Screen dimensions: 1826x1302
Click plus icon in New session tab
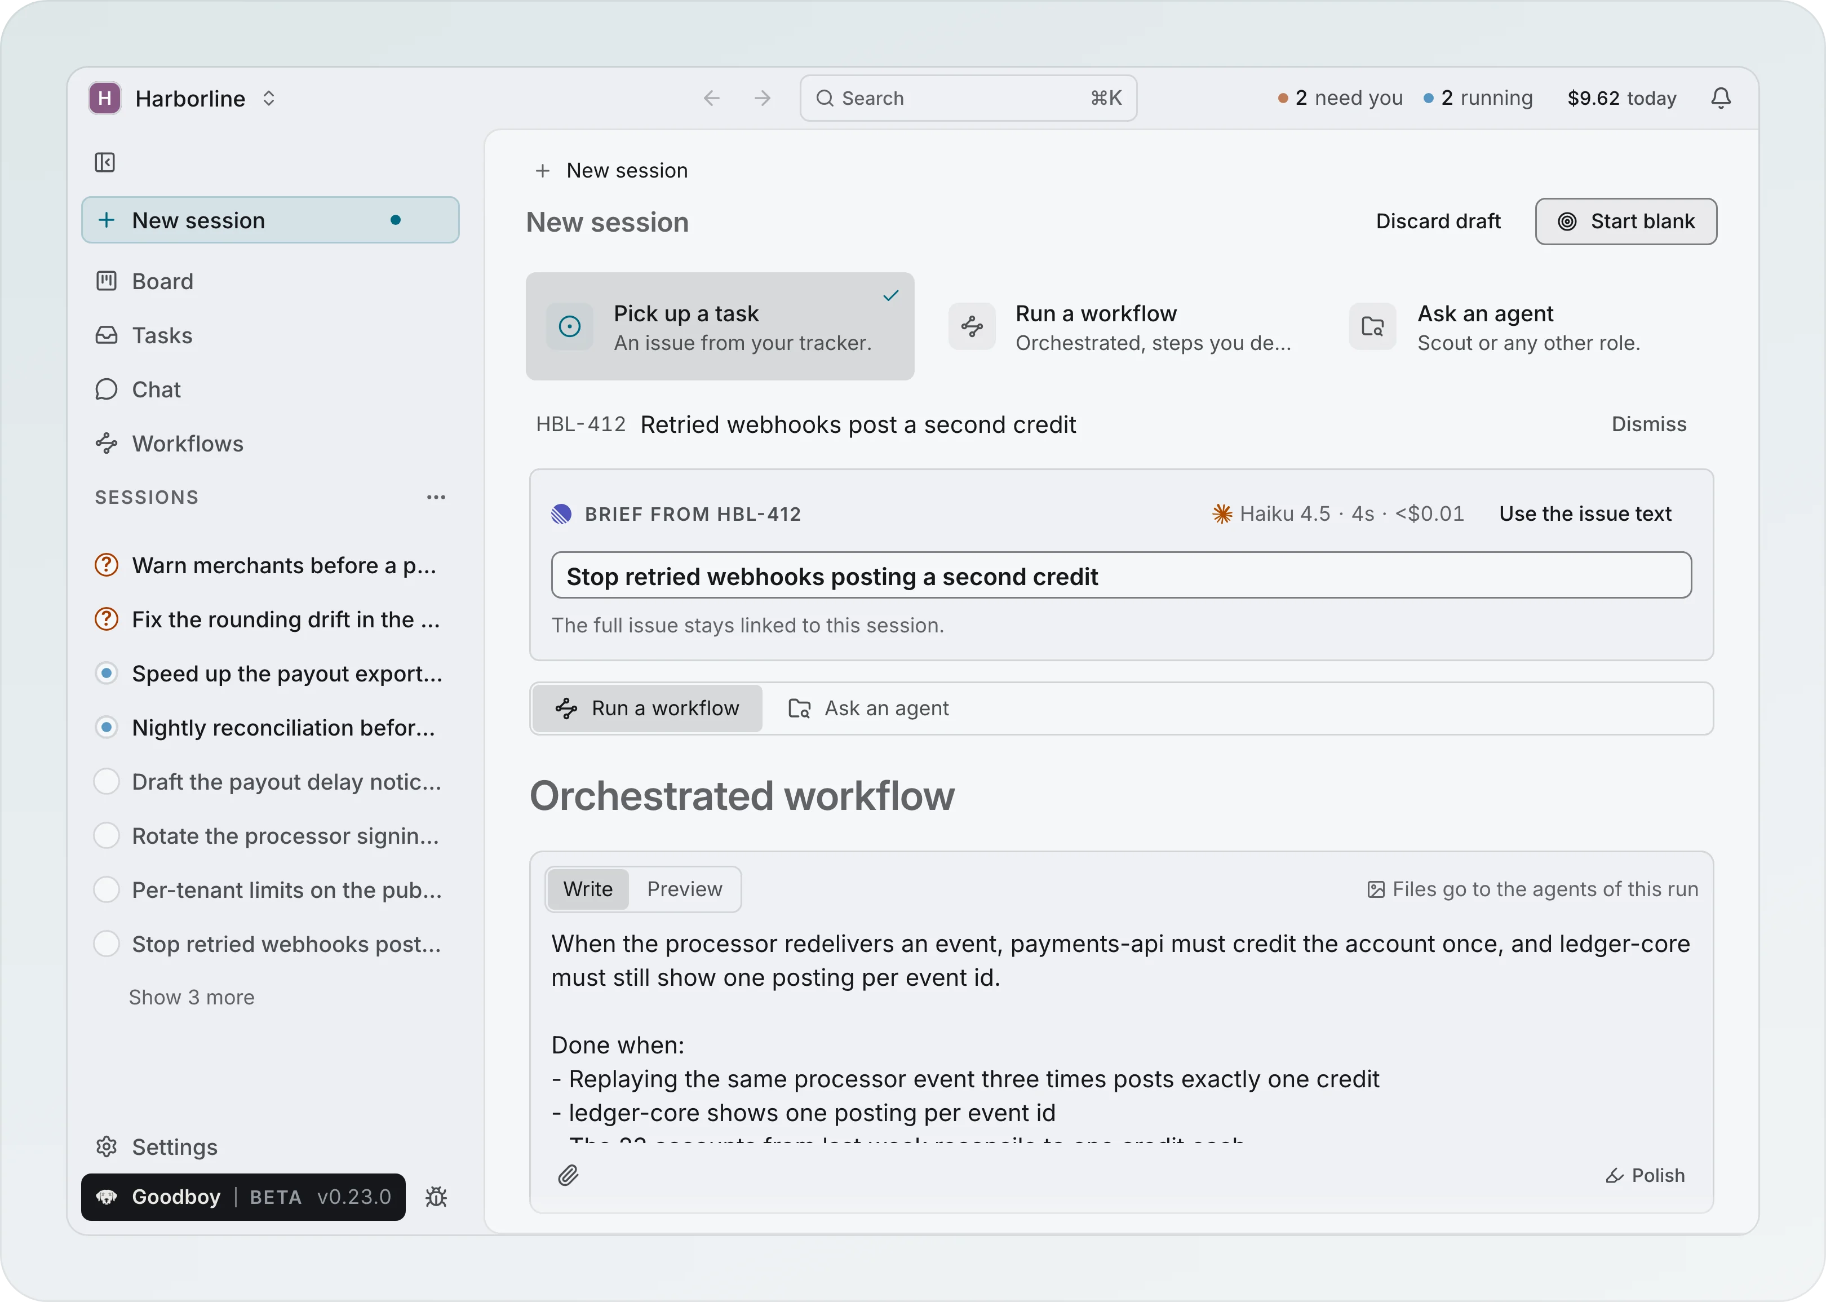(x=543, y=171)
